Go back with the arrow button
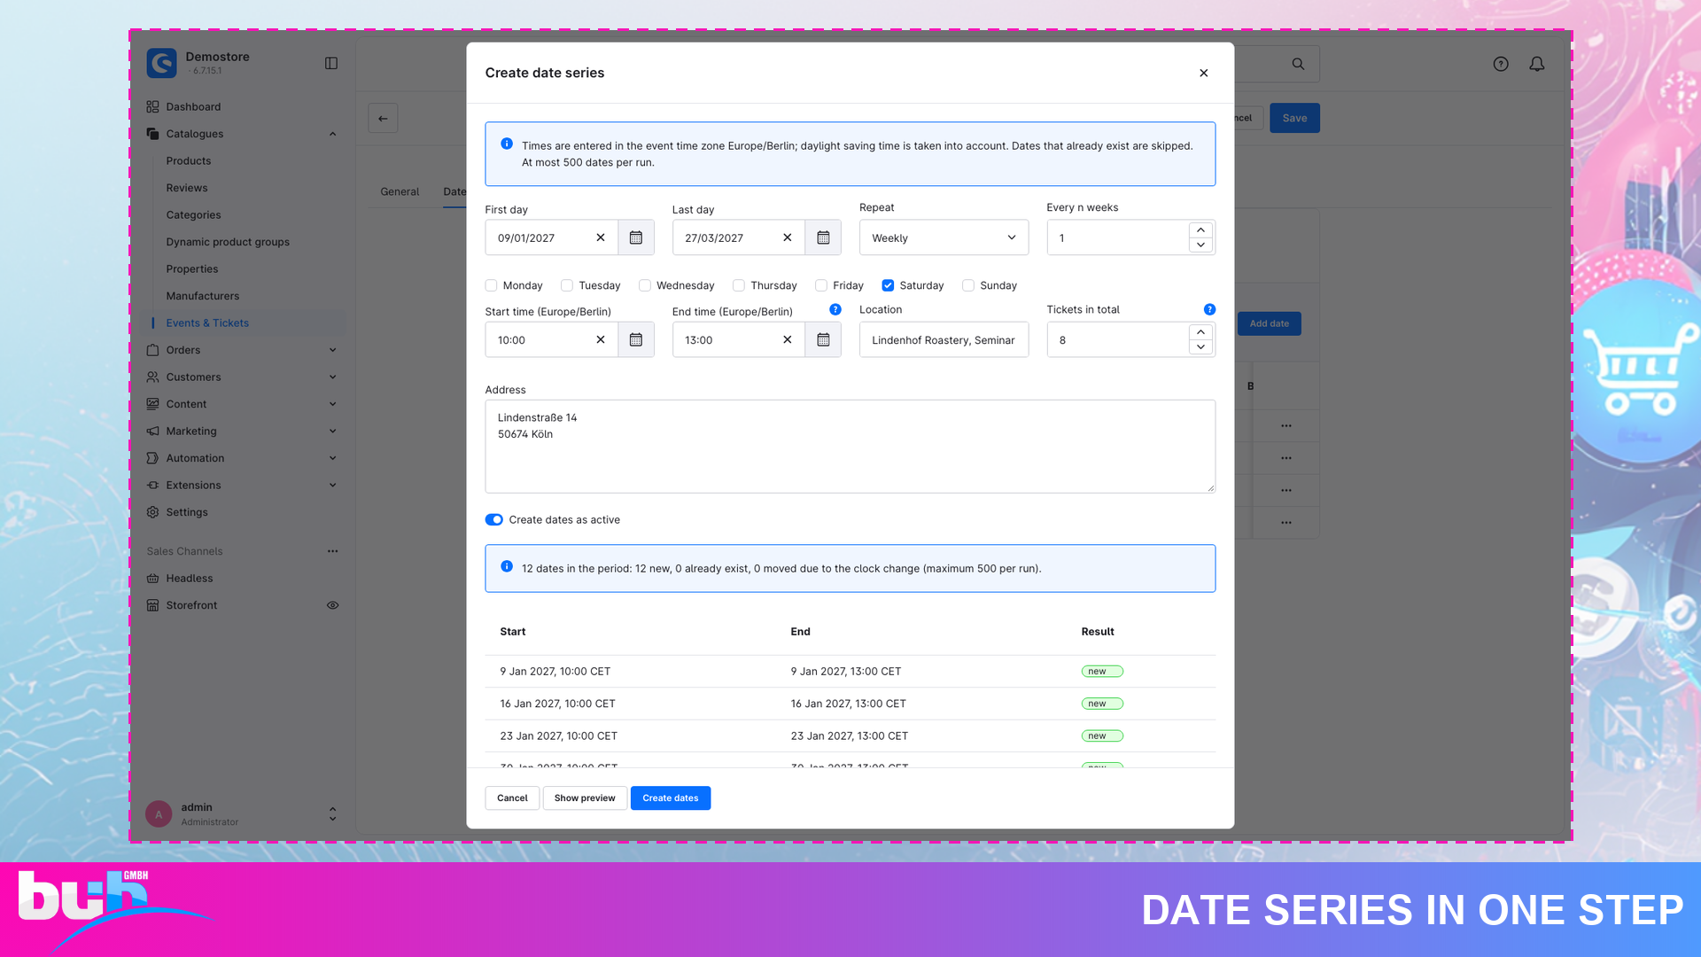This screenshot has height=957, width=1701. (383, 118)
